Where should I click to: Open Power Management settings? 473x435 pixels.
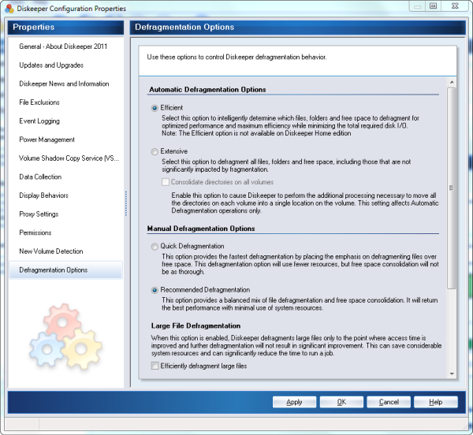point(47,139)
